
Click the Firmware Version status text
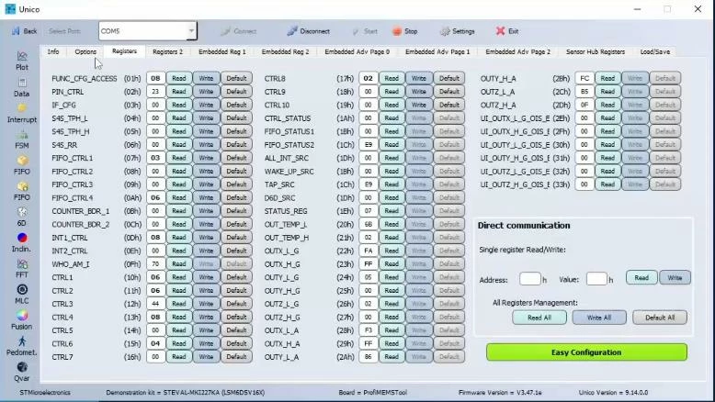point(500,393)
